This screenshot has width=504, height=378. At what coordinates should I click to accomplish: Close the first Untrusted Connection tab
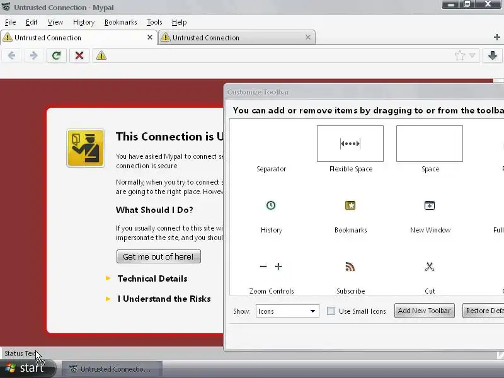point(149,37)
